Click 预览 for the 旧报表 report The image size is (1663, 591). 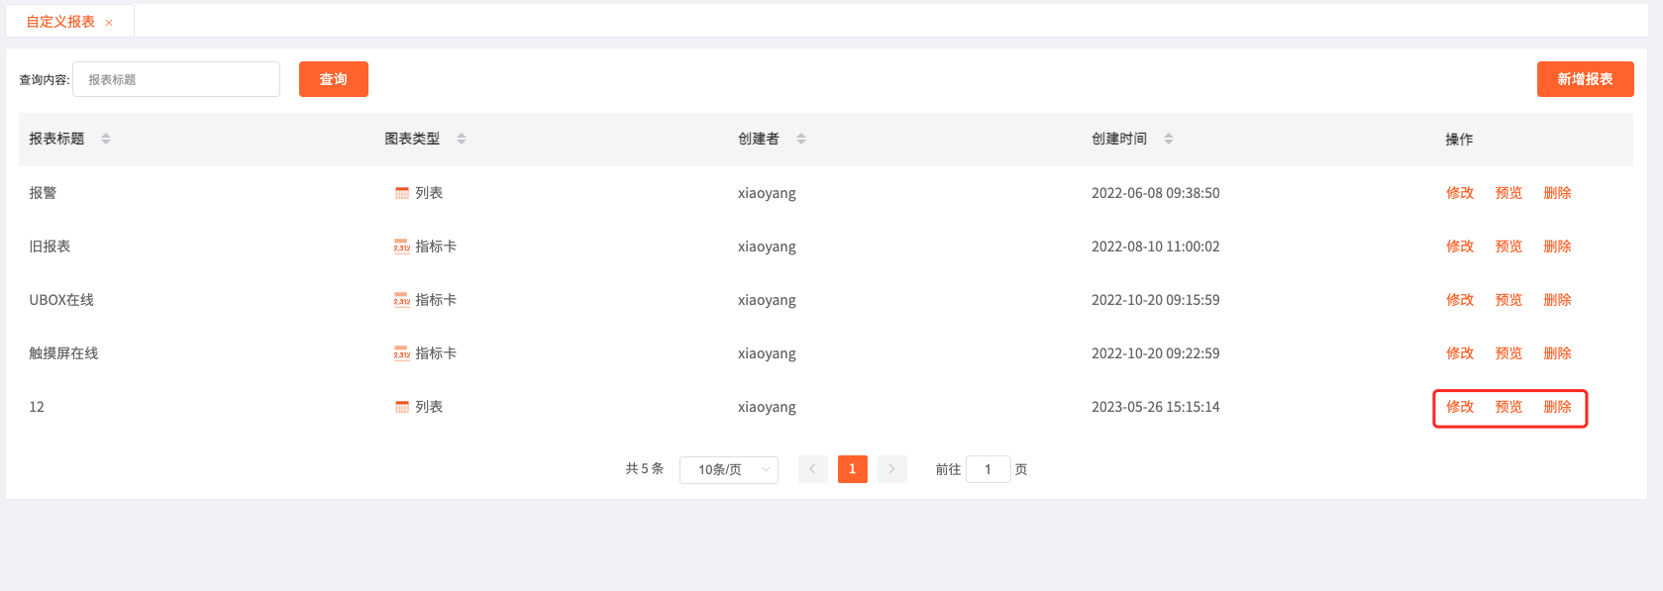(1508, 246)
